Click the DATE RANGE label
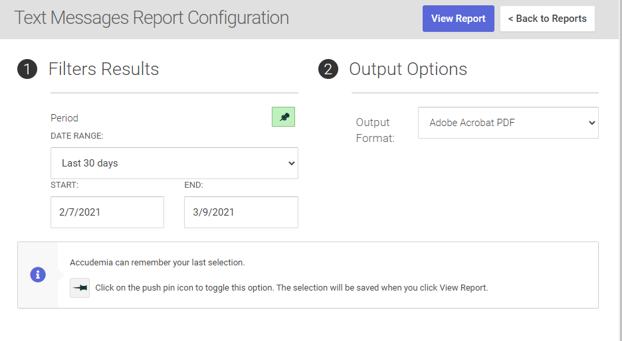 pyautogui.click(x=77, y=136)
